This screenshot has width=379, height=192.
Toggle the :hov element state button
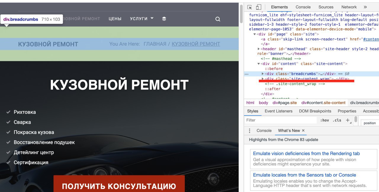click(x=325, y=120)
